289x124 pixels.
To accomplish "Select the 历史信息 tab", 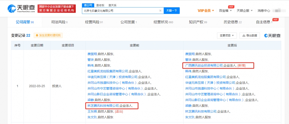I will 233,22.
